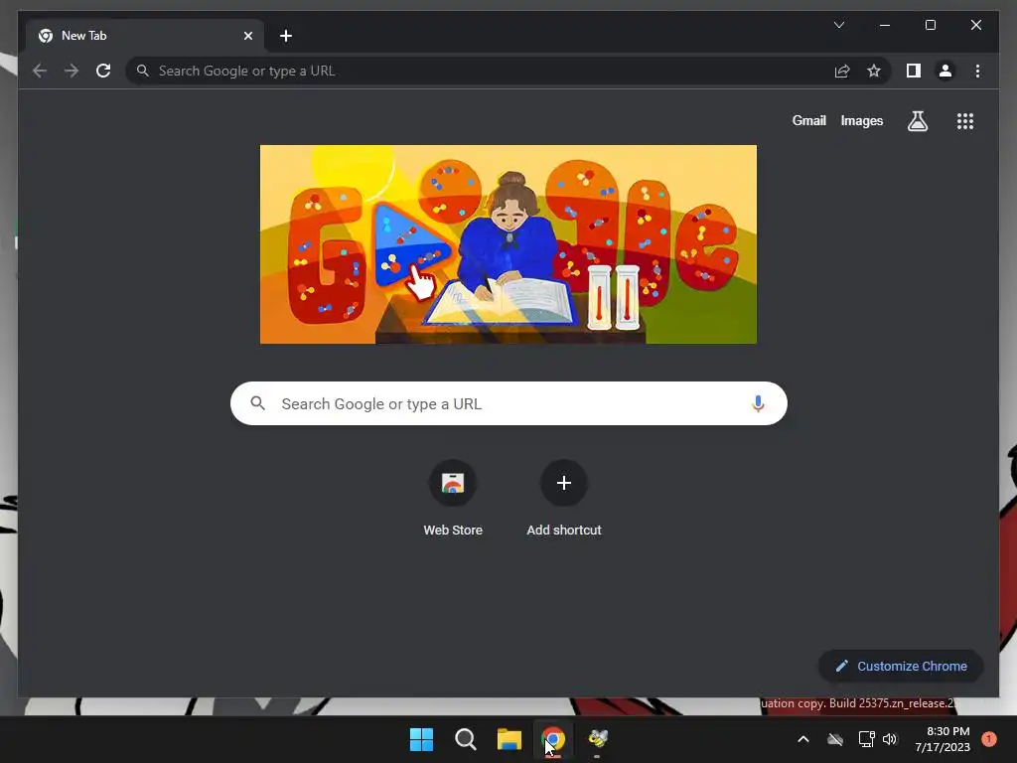Click the browser forward arrow
This screenshot has width=1017, height=763.
coord(72,71)
